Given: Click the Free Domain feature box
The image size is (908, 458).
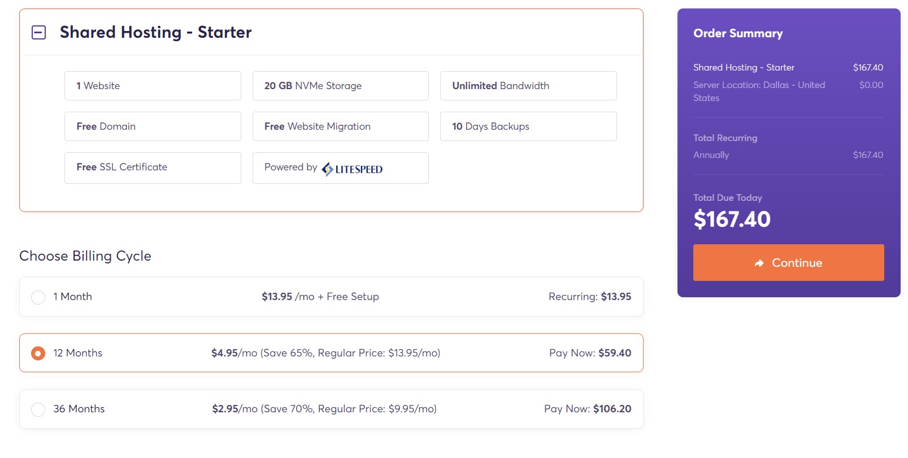Looking at the screenshot, I should (x=153, y=126).
